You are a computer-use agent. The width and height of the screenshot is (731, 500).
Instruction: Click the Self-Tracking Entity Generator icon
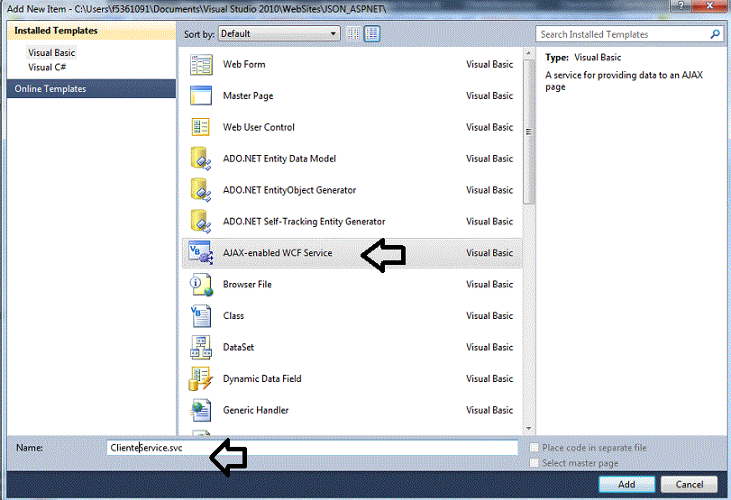click(201, 222)
